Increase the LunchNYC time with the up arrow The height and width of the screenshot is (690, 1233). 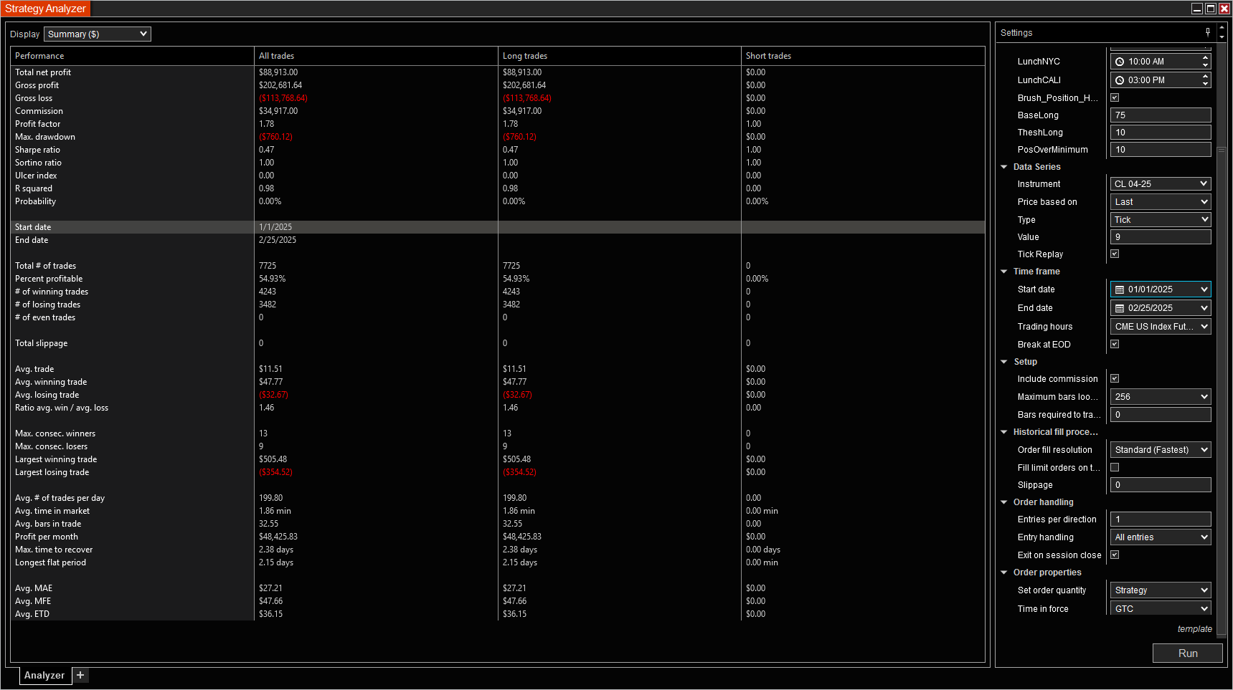(1205, 57)
